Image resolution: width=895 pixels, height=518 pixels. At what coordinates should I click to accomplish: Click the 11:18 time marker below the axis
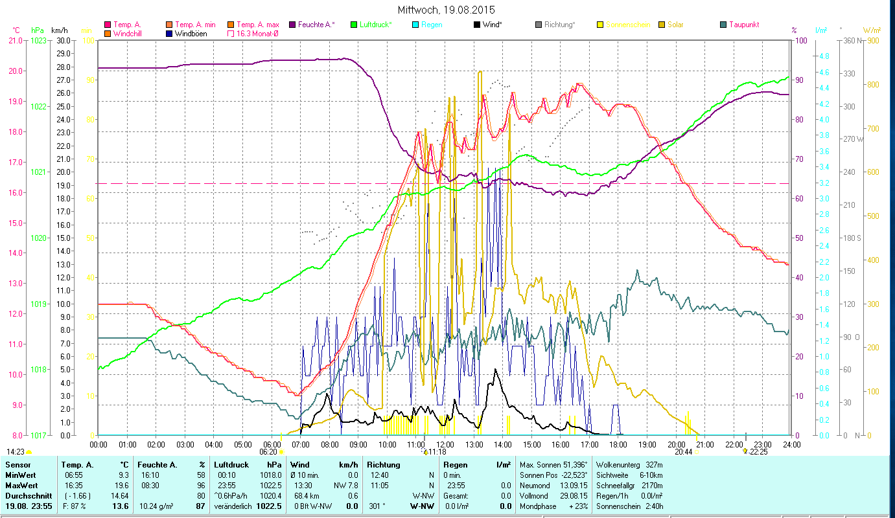[437, 452]
